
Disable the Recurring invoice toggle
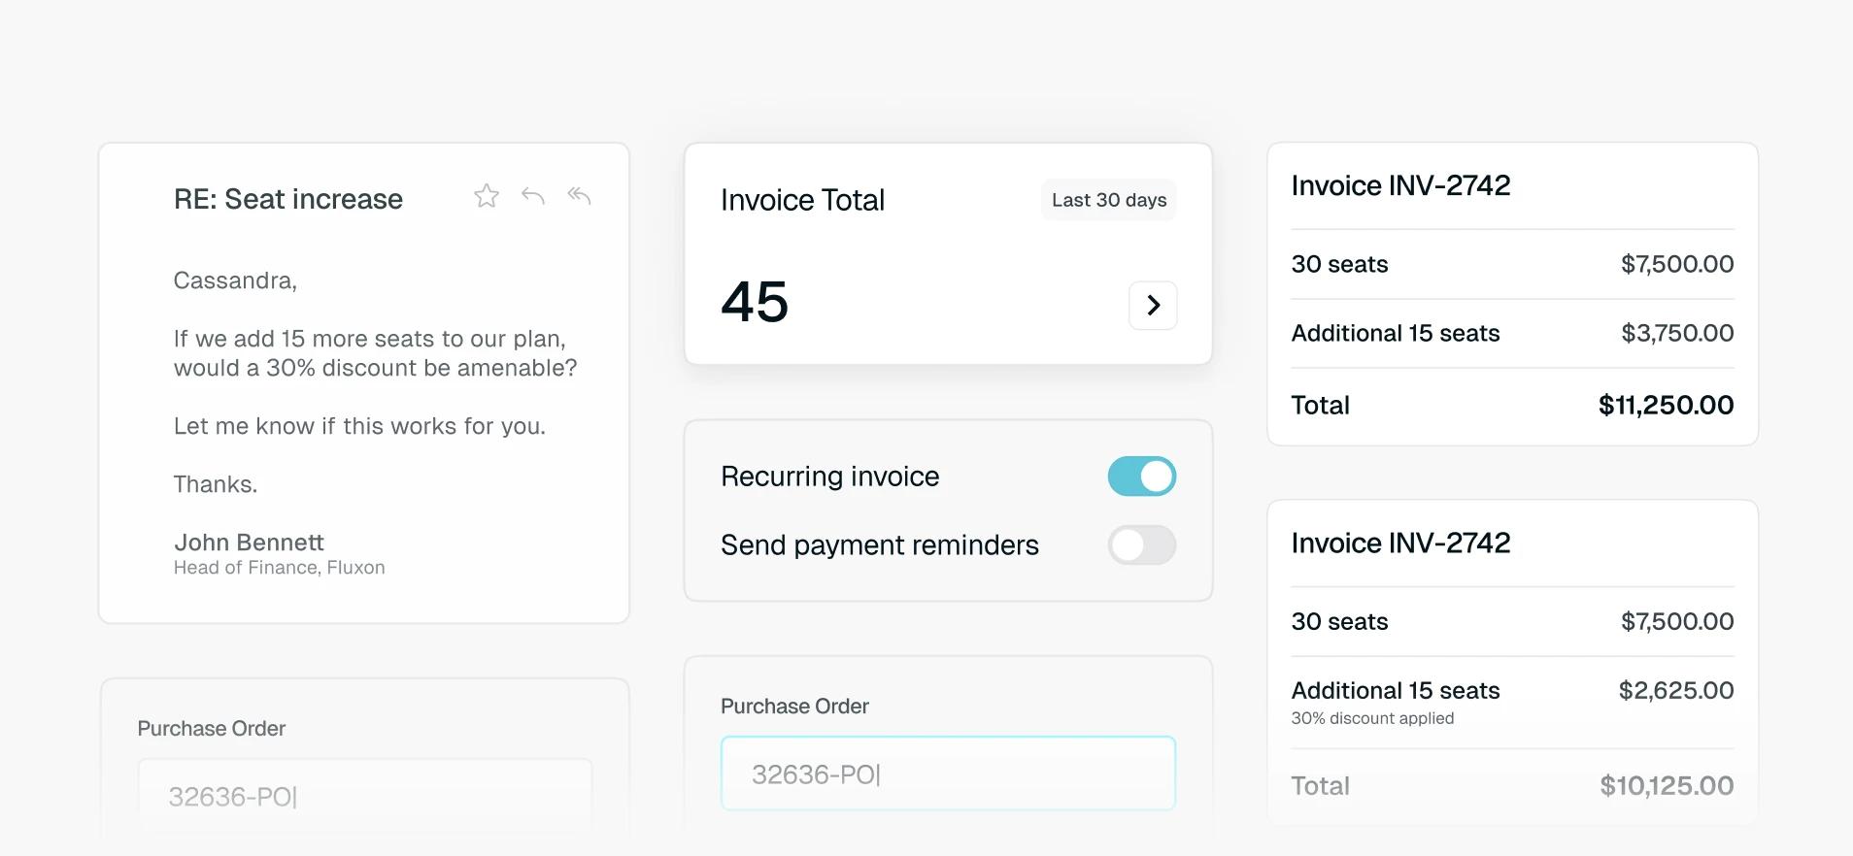pyautogui.click(x=1142, y=477)
